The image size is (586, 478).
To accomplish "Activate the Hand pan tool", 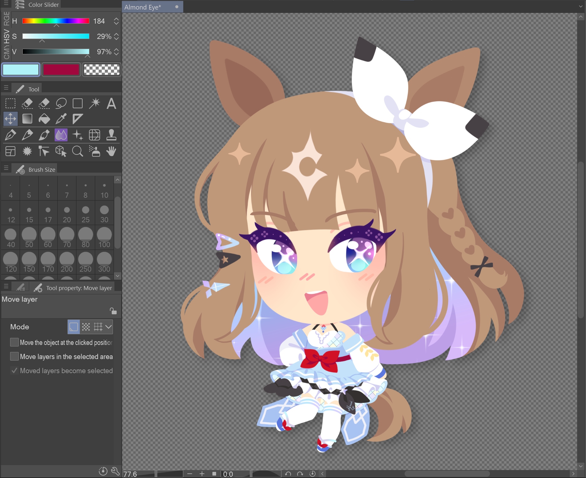I will (x=111, y=151).
